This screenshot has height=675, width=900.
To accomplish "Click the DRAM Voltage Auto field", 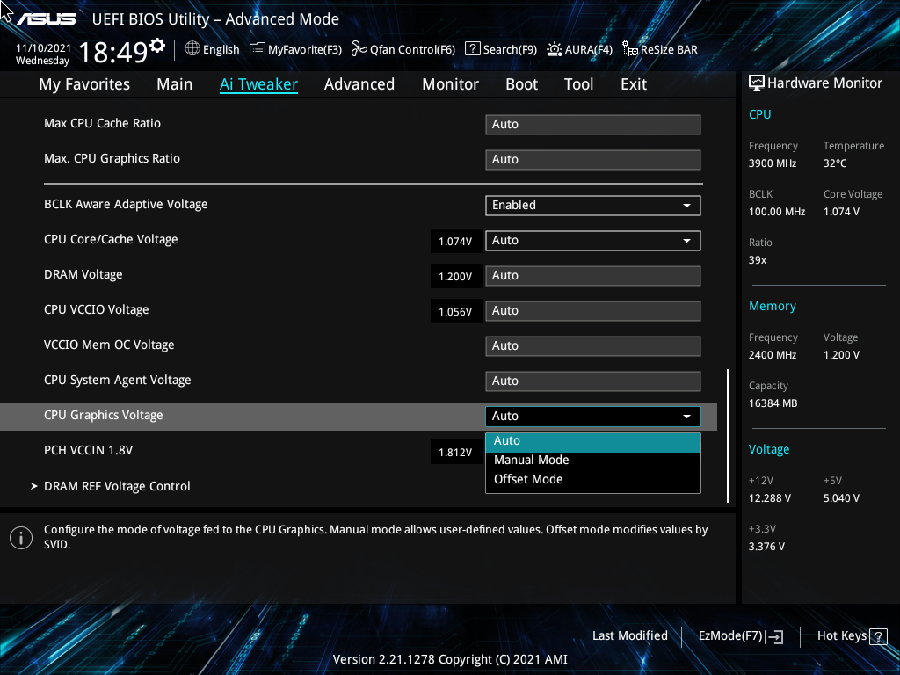I will [x=593, y=275].
